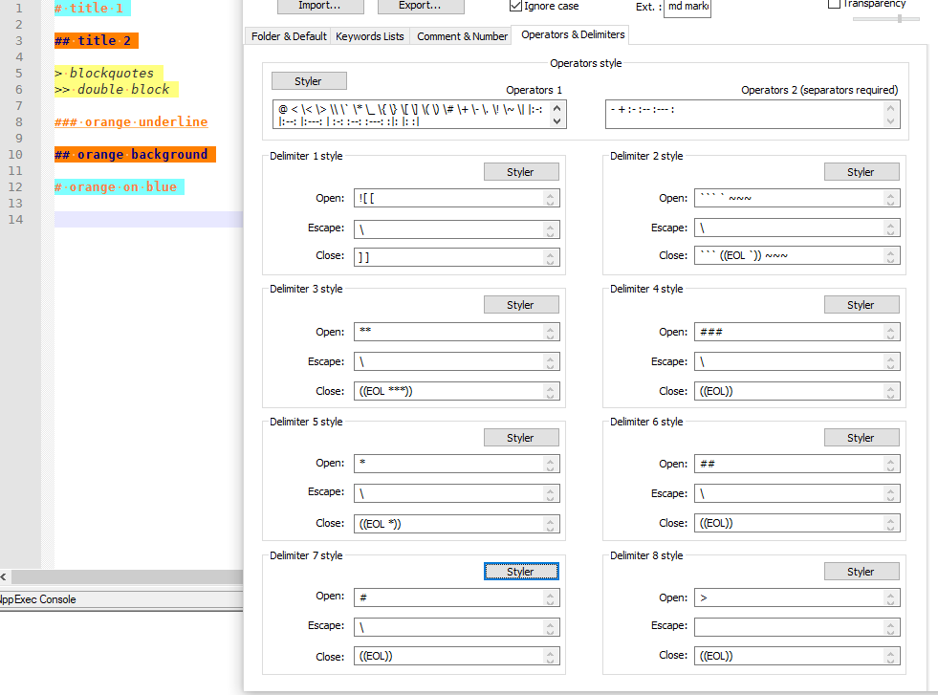Click the Export... button
The height and width of the screenshot is (695, 938).
(421, 6)
